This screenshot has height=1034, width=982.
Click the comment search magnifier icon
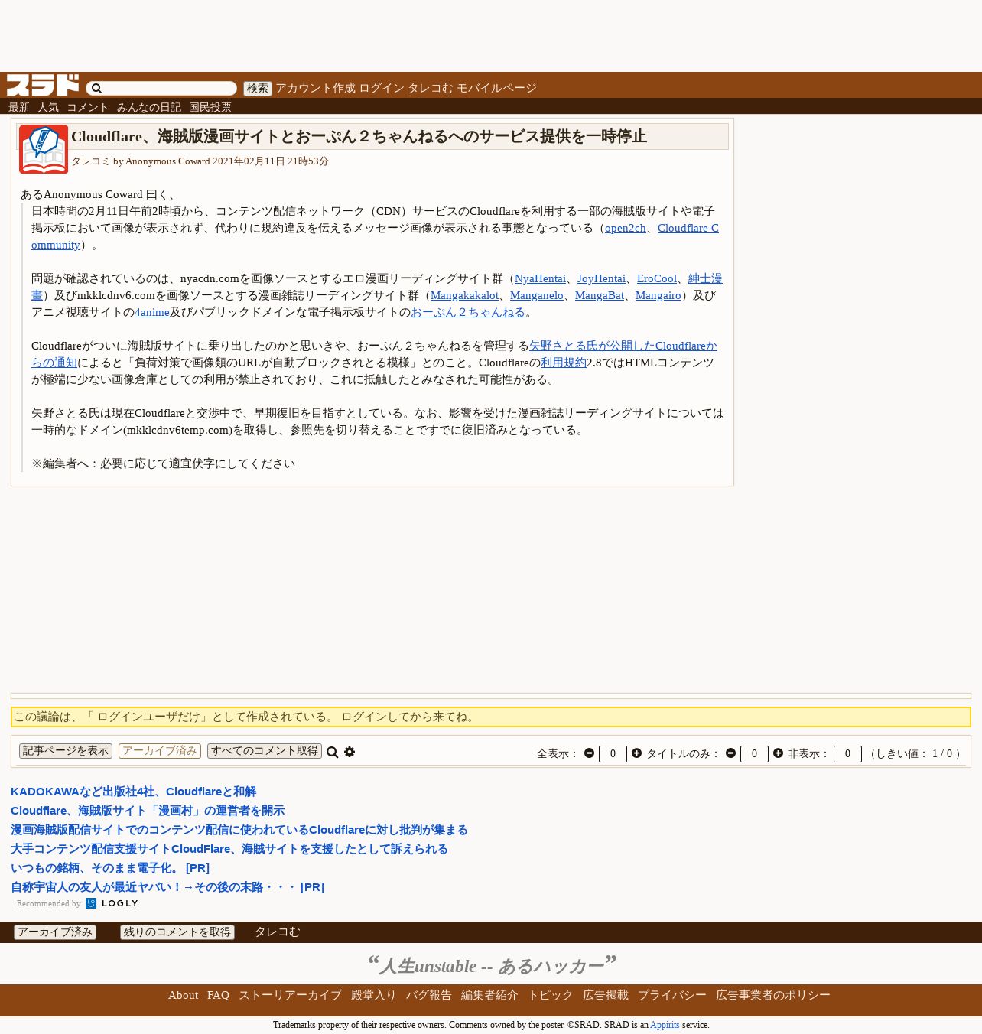coord(333,752)
